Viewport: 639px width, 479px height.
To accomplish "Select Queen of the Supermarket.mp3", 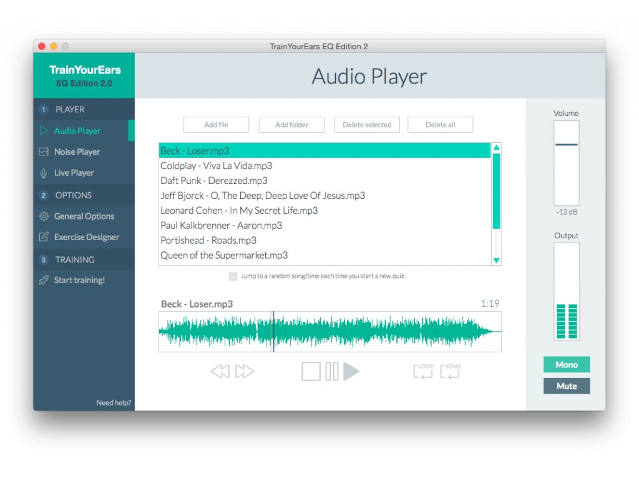I will (324, 255).
